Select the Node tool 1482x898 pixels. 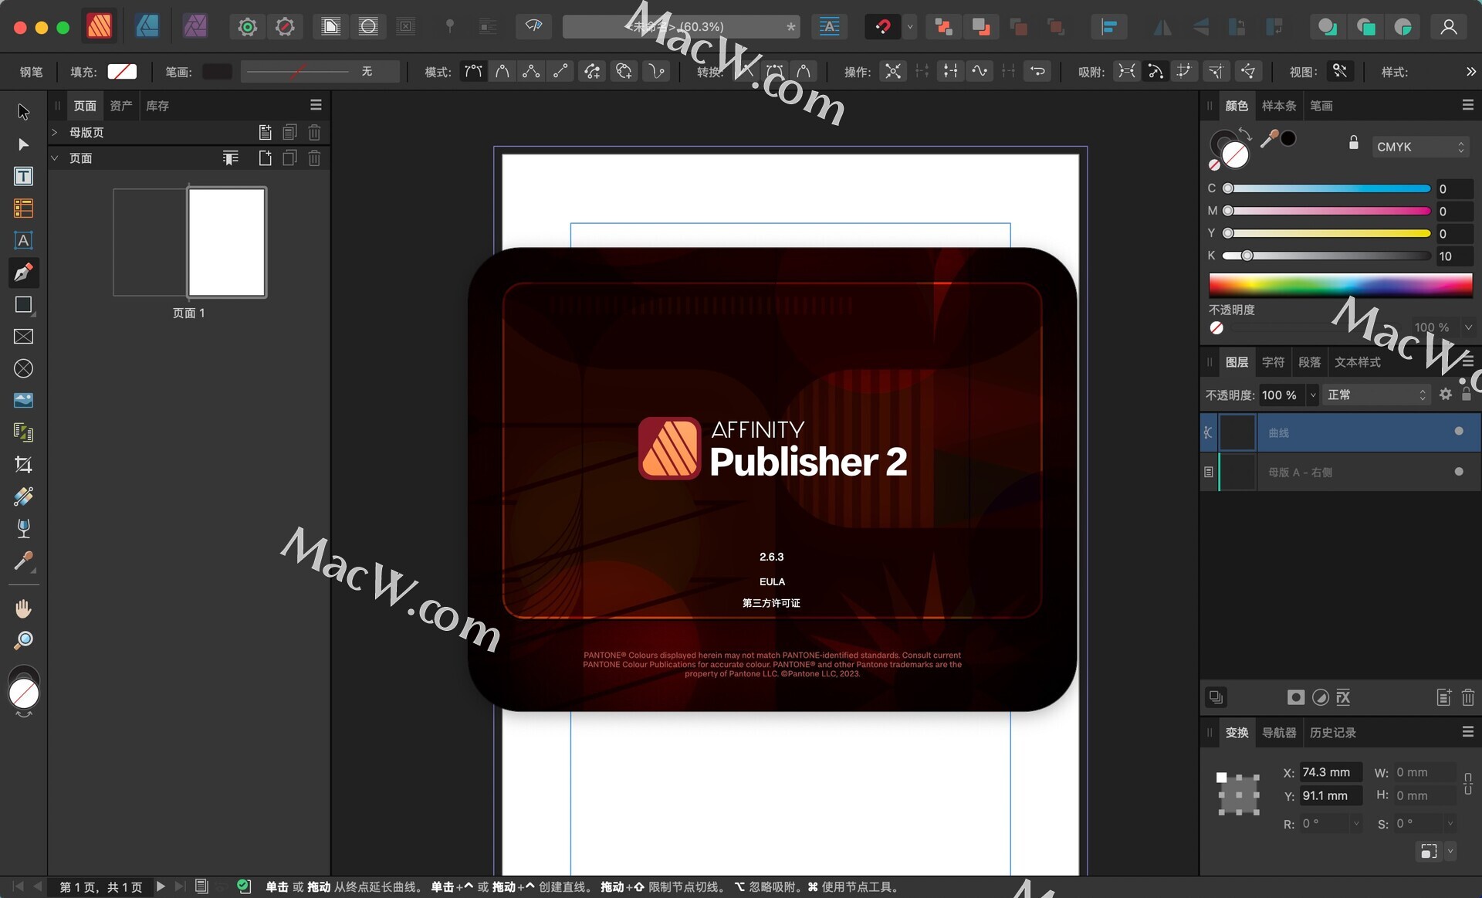(x=23, y=144)
